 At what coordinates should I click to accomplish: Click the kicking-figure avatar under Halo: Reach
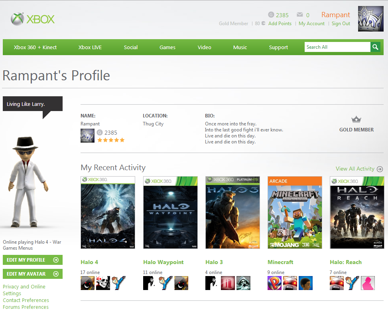[x=353, y=283]
